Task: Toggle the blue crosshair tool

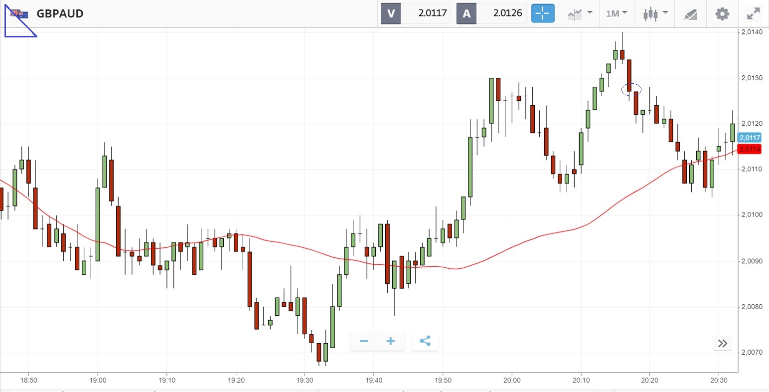Action: coord(543,13)
